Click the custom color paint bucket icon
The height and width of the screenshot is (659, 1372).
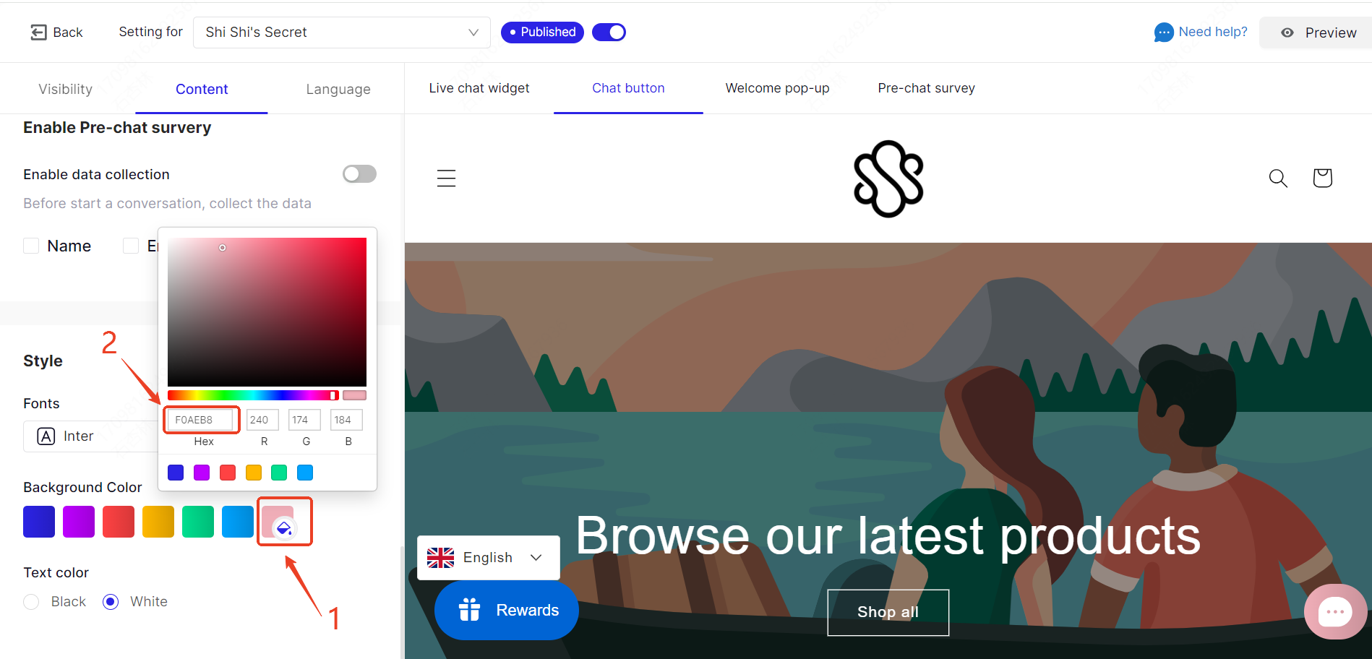coord(284,528)
